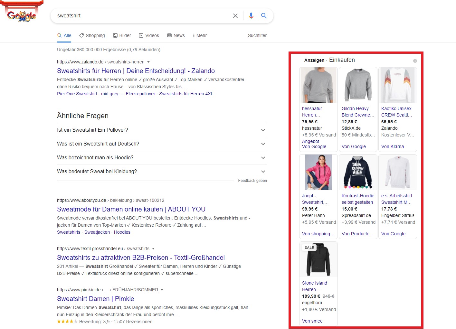Open ABOUT YOU Sweatmode result title
This screenshot has width=456, height=329.
click(x=131, y=209)
